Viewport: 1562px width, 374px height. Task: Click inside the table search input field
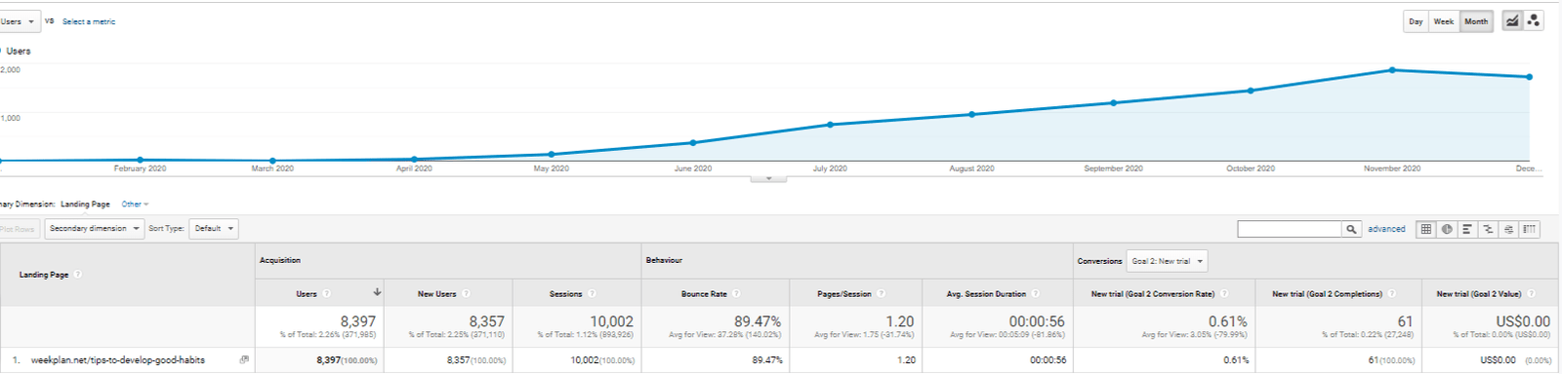pyautogui.click(x=1289, y=229)
